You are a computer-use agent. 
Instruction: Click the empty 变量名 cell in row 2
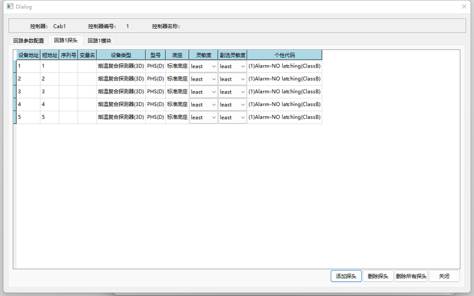click(x=87, y=79)
